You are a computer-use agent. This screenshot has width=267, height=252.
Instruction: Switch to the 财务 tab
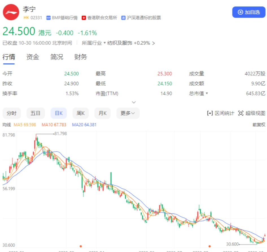81,57
